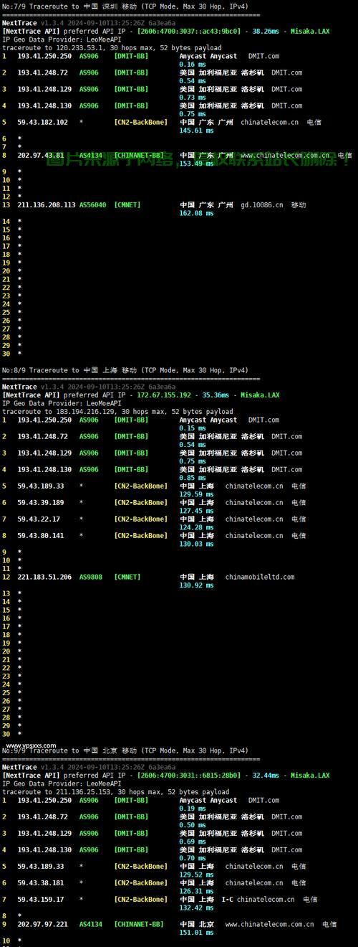Click the '0.69 ms' latency
Image resolution: width=358 pixels, height=947 pixels.
tap(192, 841)
